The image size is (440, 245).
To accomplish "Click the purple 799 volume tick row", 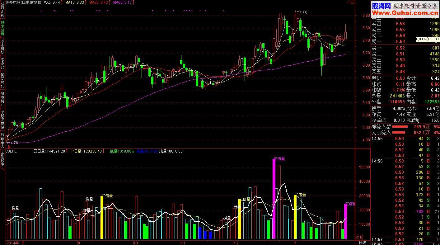I will tap(405, 211).
